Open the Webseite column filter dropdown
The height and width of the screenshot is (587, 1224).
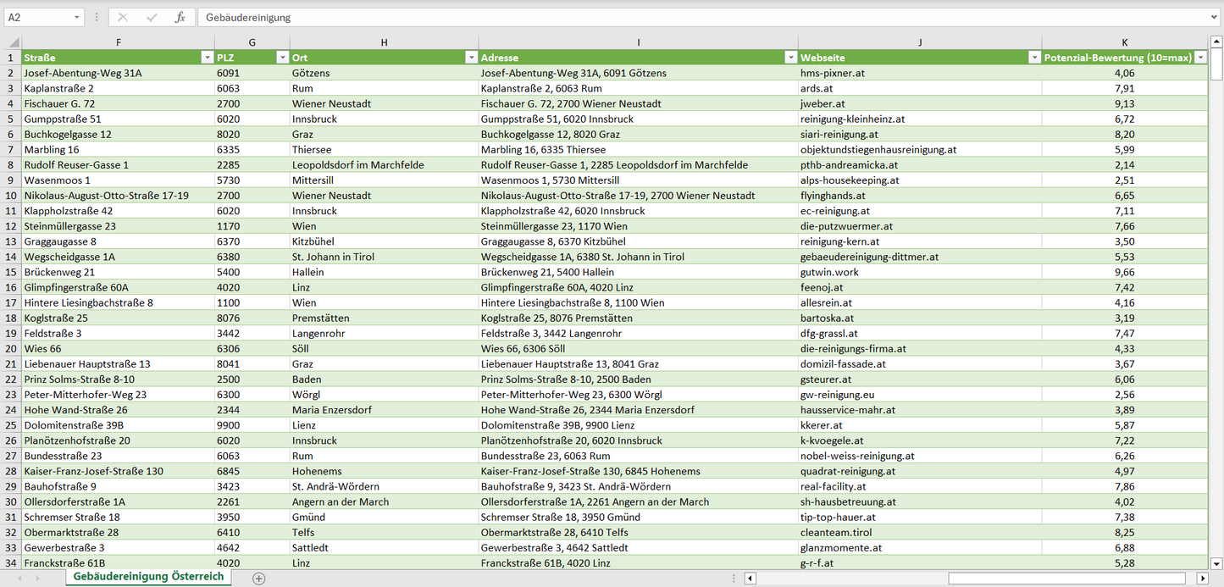point(1034,58)
